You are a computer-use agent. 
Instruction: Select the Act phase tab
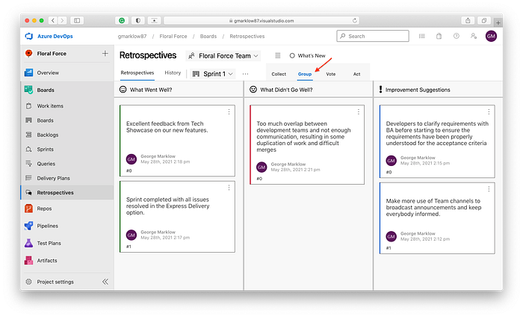coord(357,74)
